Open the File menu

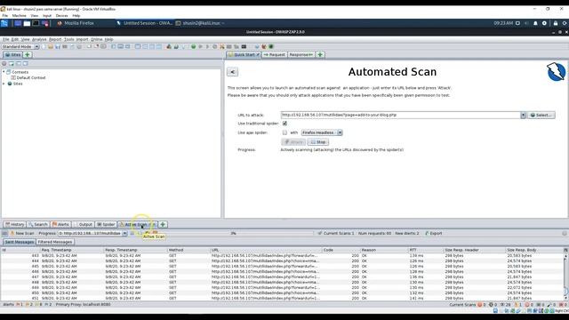5,39
